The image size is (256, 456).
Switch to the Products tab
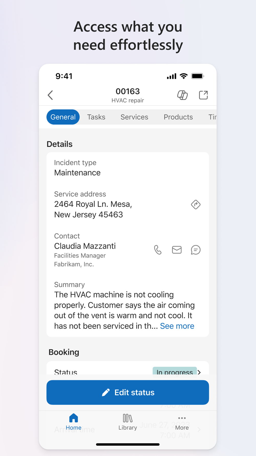(x=178, y=117)
